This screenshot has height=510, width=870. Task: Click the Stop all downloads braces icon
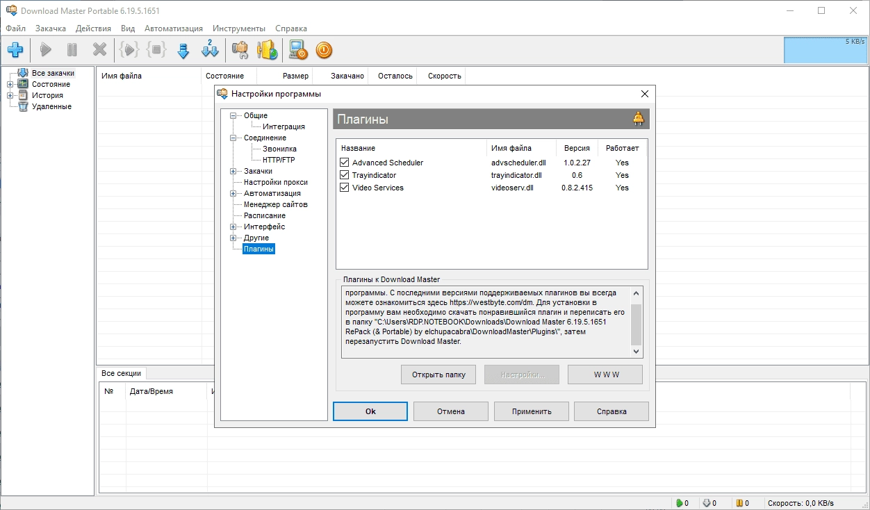157,50
